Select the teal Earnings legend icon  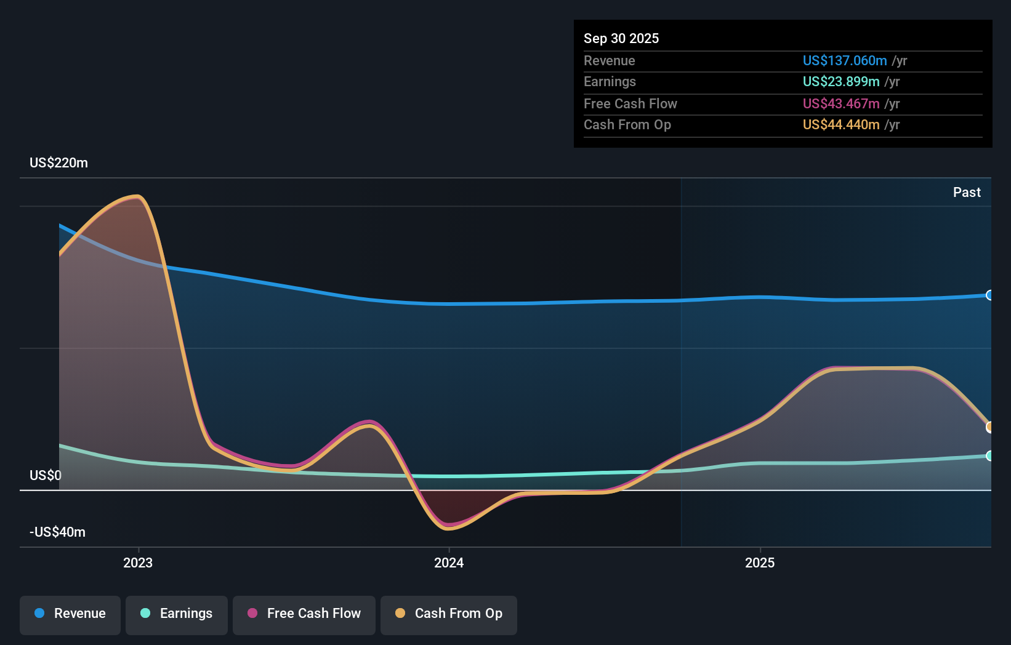pos(145,614)
